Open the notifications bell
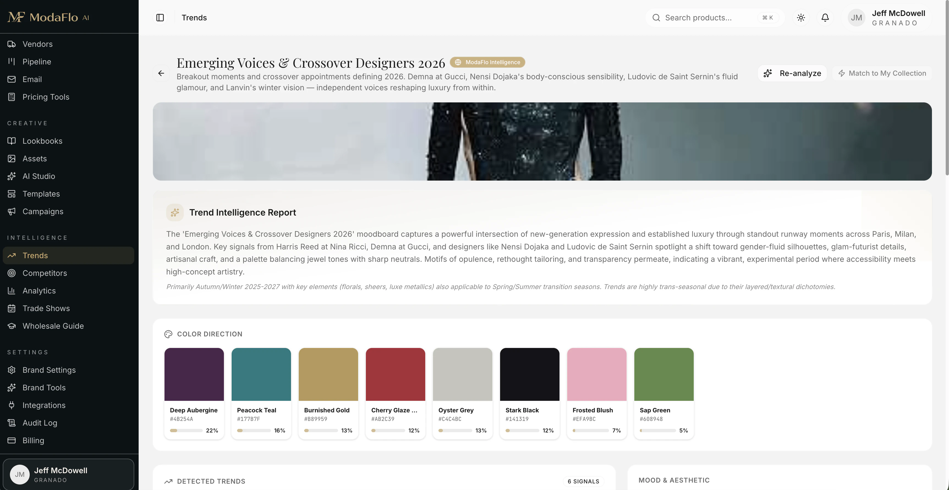949x490 pixels. point(825,18)
